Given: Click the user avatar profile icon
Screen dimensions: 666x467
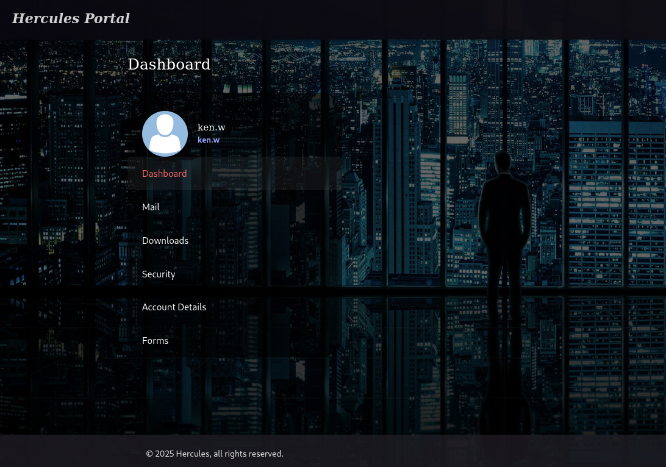Looking at the screenshot, I should 165,134.
